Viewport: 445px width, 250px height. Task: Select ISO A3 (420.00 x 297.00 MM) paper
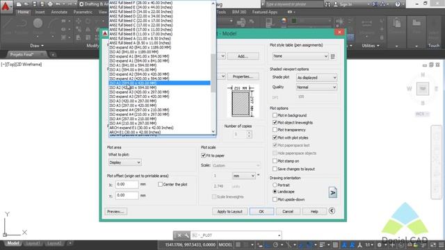coord(160,101)
